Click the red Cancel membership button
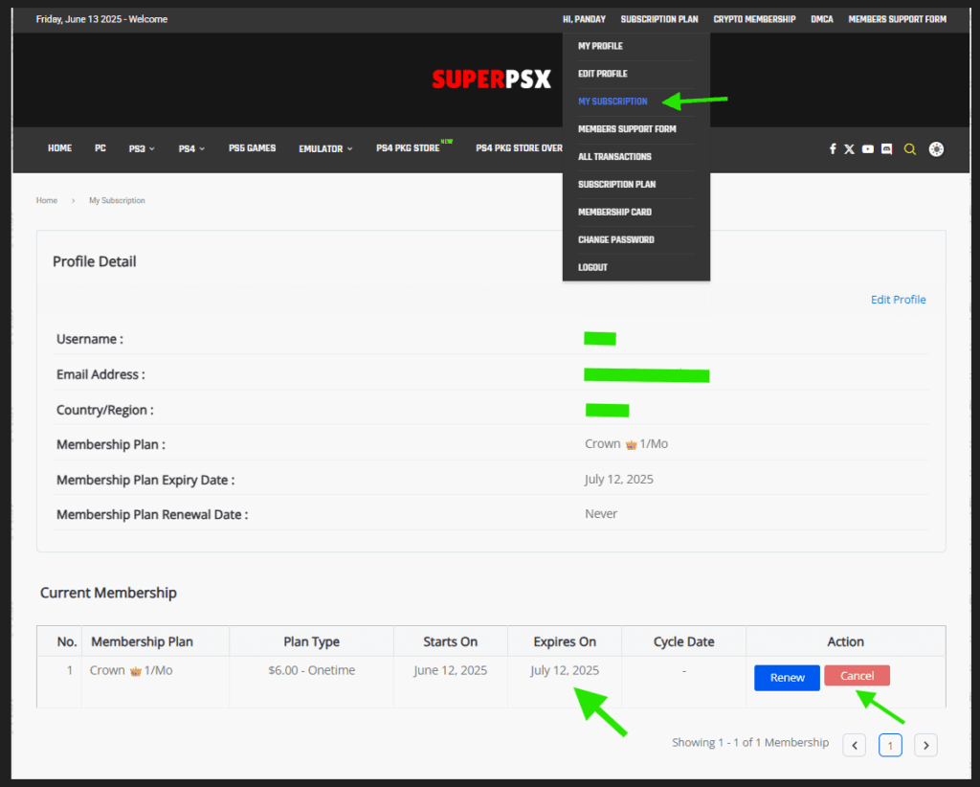The height and width of the screenshot is (787, 980). 857,676
